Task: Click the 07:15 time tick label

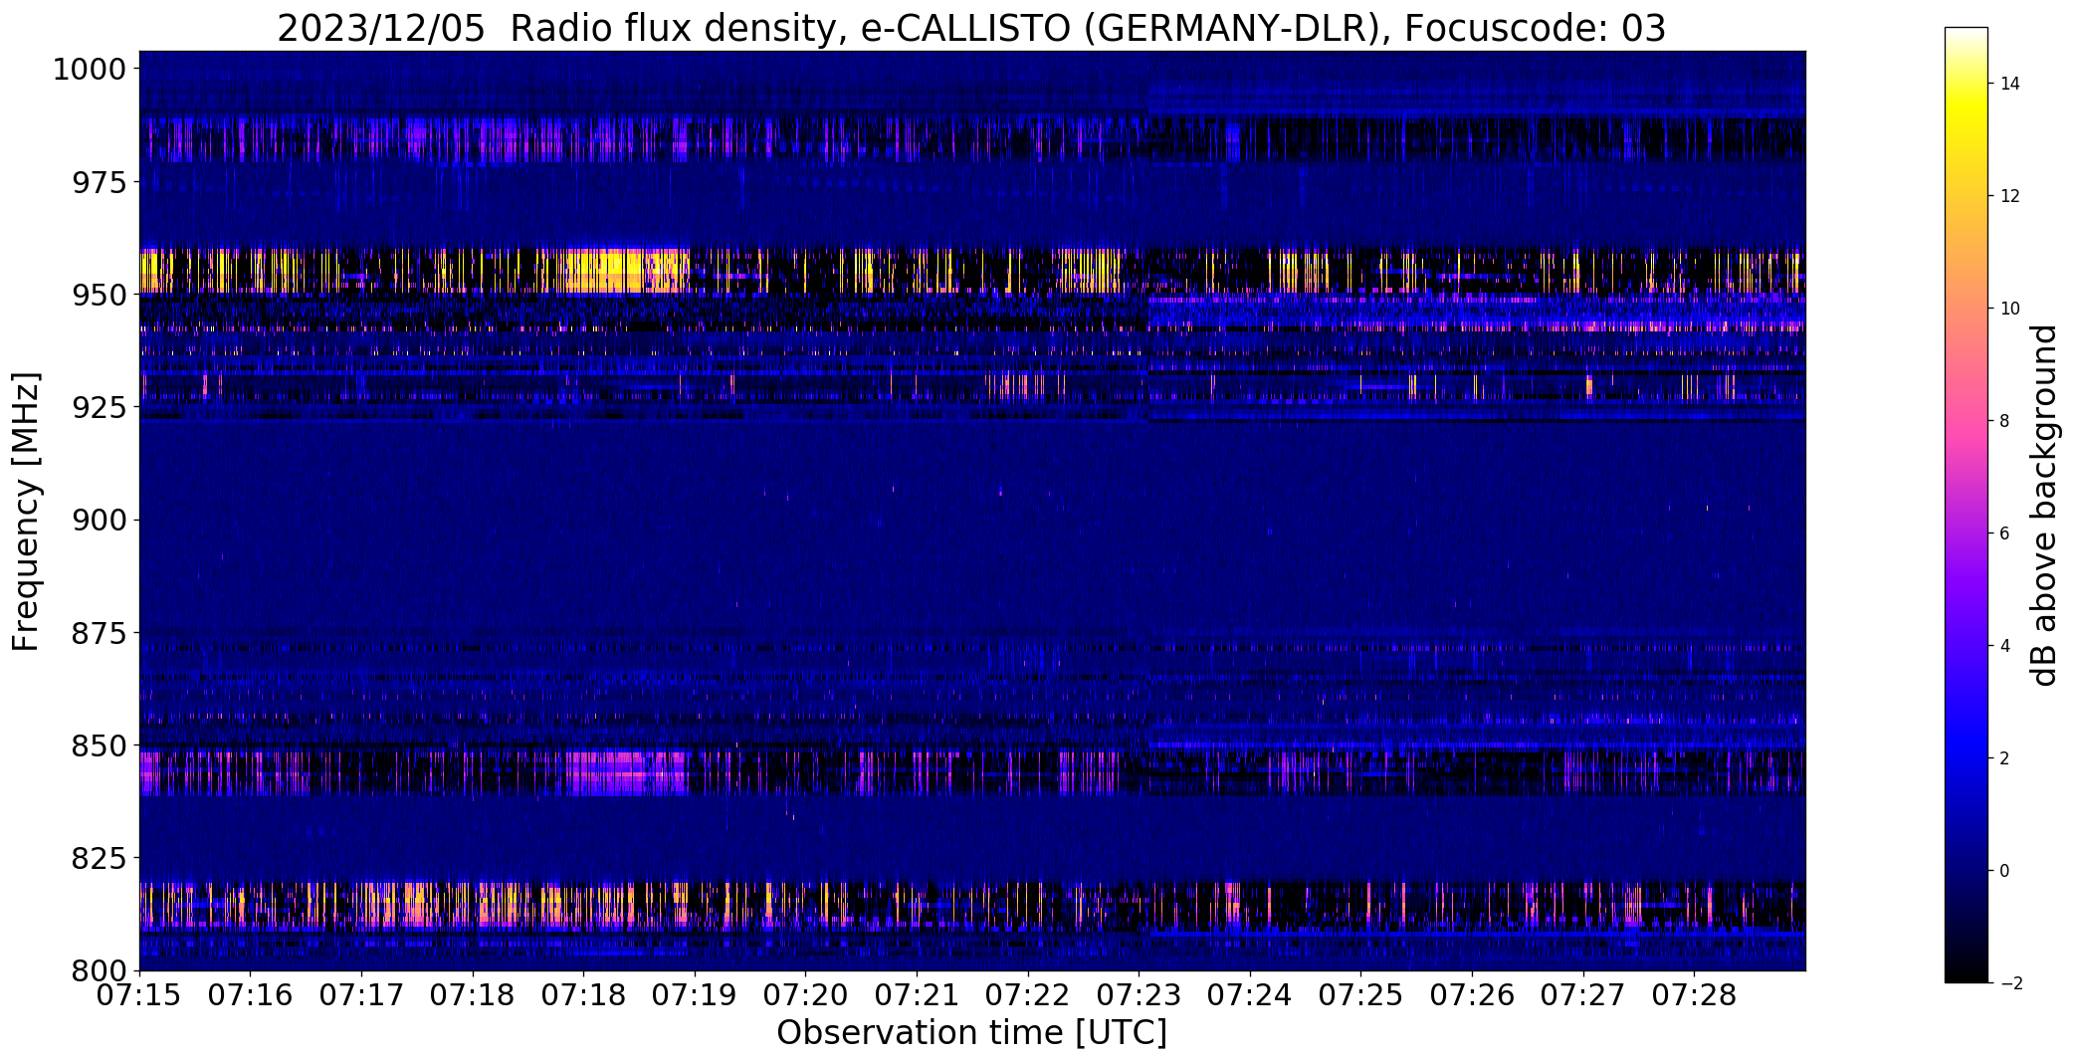Action: (139, 995)
